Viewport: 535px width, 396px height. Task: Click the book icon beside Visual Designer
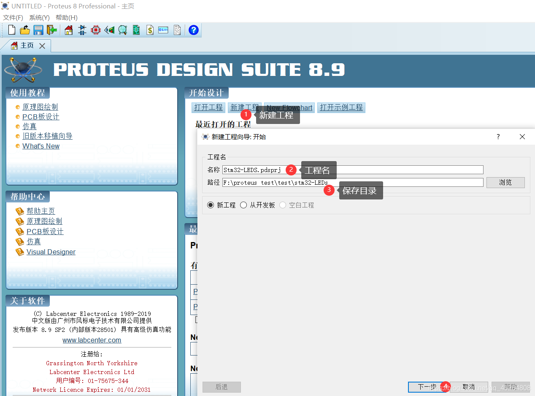[x=20, y=252]
